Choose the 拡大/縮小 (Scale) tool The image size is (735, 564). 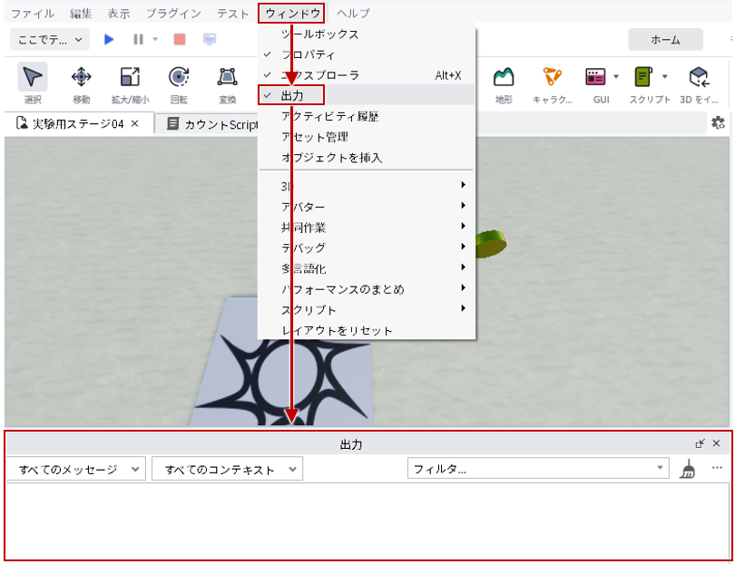pyautogui.click(x=130, y=83)
